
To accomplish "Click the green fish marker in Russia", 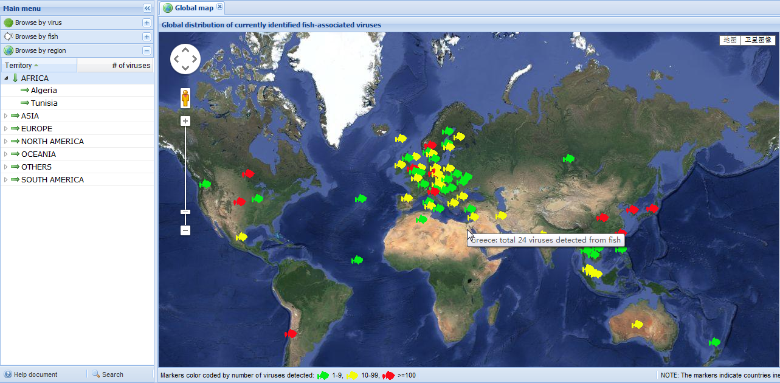I will [568, 159].
